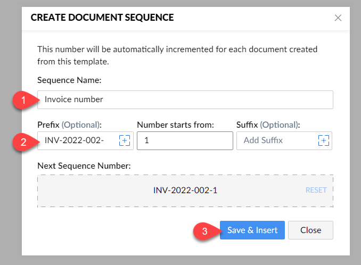Click the Next Sequence Number label

pyautogui.click(x=84, y=165)
